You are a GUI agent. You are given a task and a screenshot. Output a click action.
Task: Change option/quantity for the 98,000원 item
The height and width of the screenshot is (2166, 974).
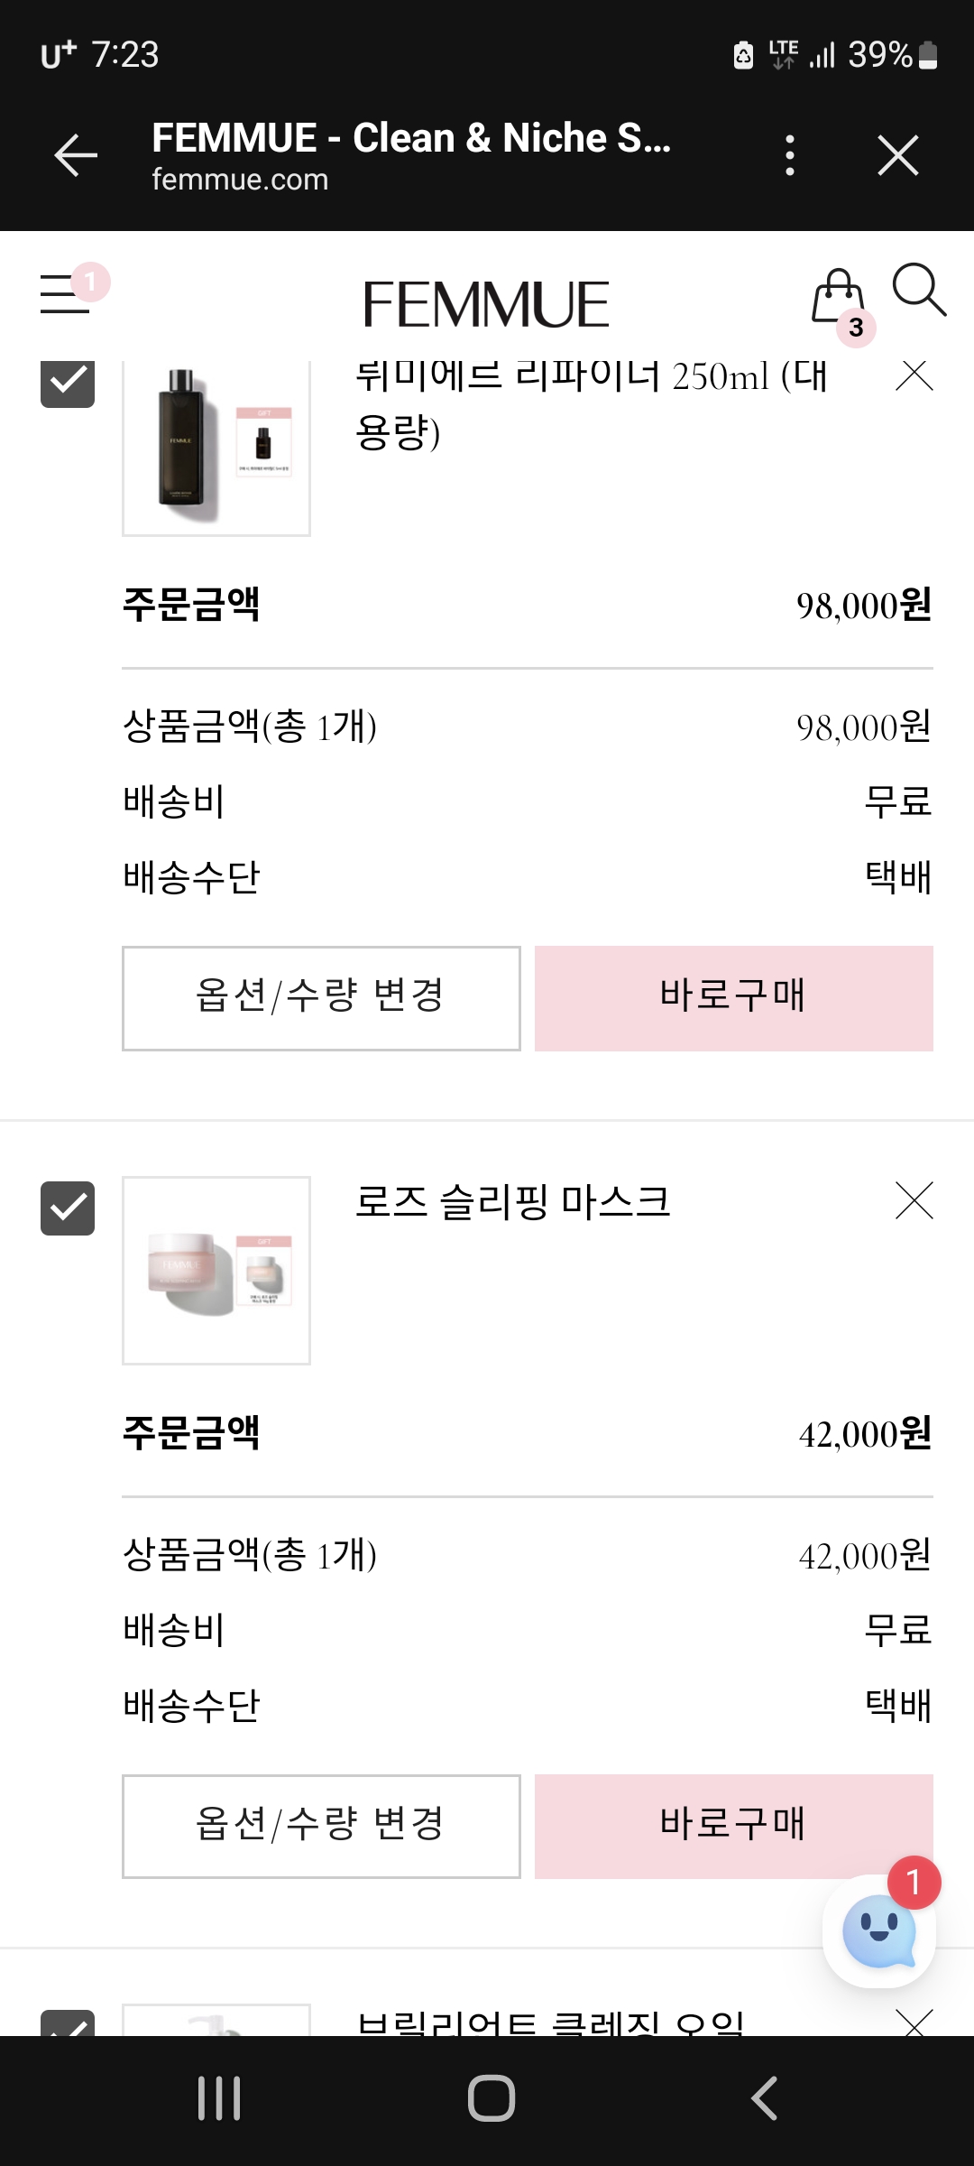321,998
